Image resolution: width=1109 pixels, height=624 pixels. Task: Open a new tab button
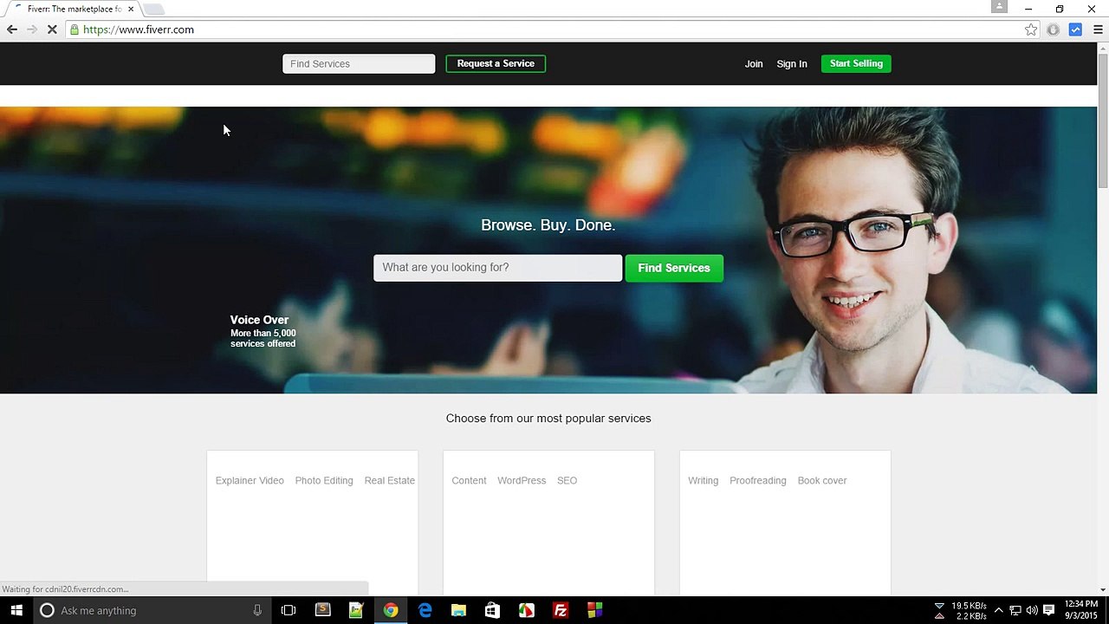point(153,9)
